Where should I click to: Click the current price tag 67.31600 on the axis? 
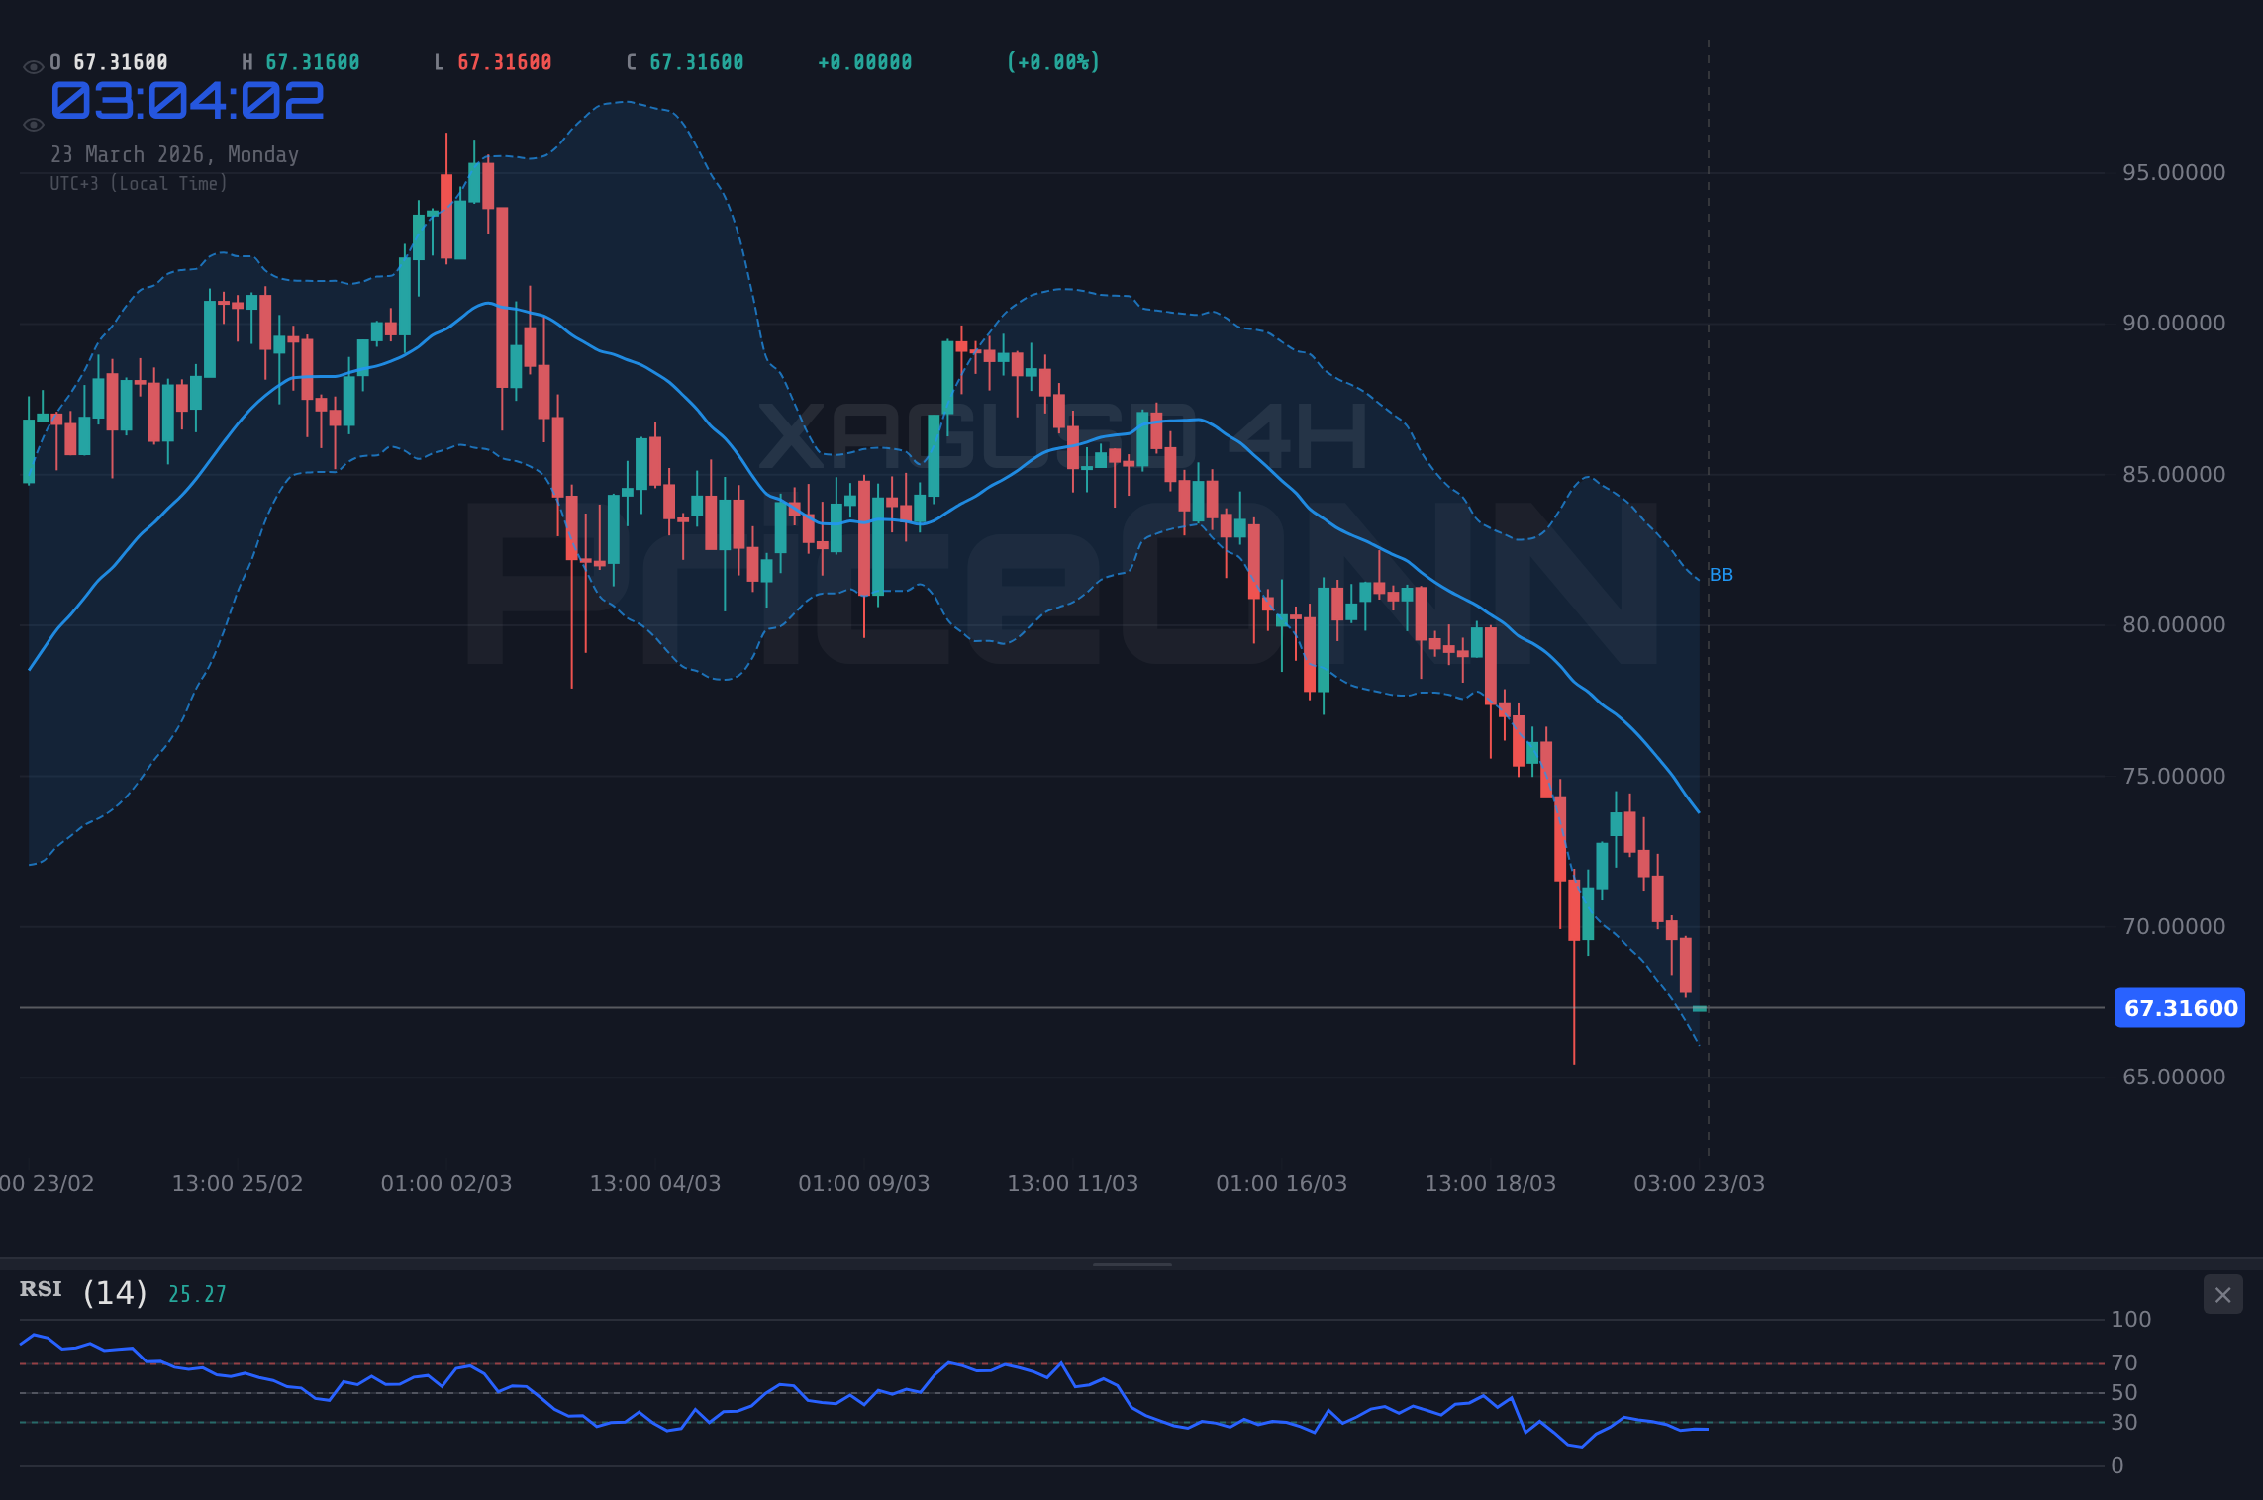click(x=2178, y=1008)
